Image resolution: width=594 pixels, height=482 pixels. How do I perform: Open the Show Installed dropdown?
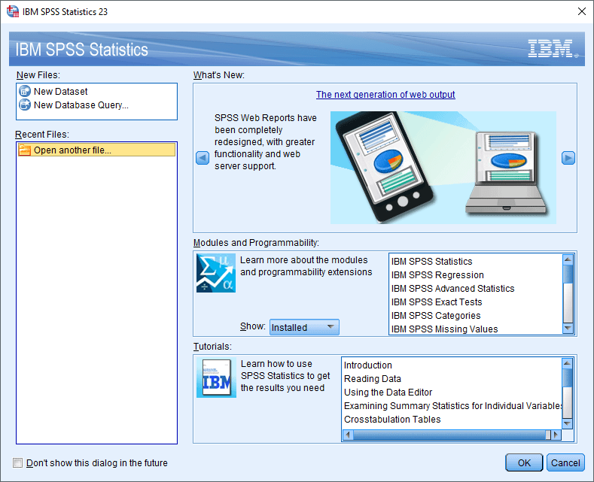coord(304,327)
